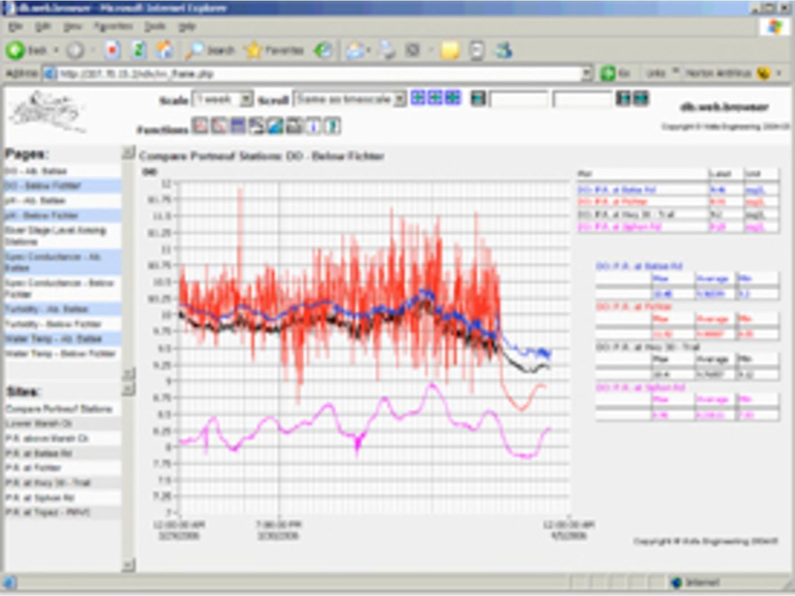The image size is (795, 596).
Task: Click the second Functions row icon
Action: point(219,125)
